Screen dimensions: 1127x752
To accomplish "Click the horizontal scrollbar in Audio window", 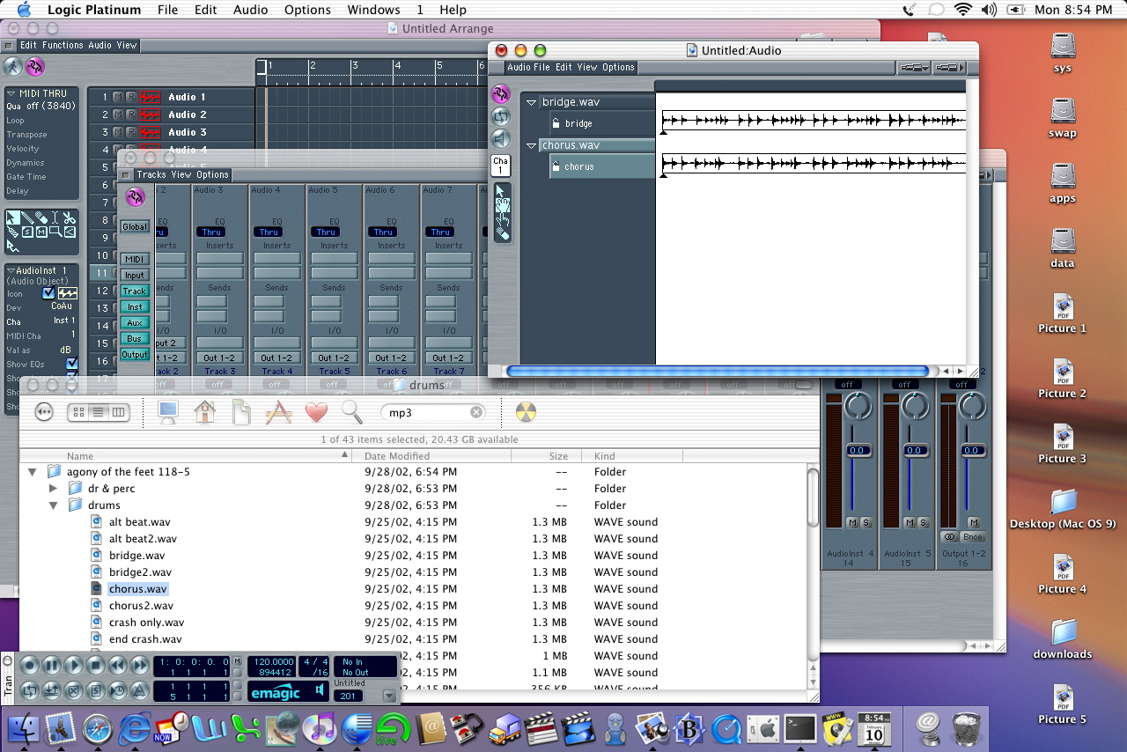I will coord(717,372).
